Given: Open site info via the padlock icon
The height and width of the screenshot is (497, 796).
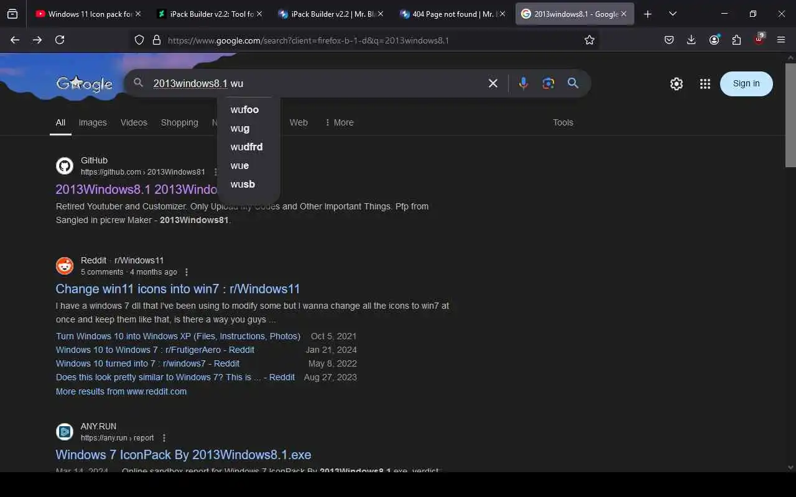Looking at the screenshot, I should (157, 40).
